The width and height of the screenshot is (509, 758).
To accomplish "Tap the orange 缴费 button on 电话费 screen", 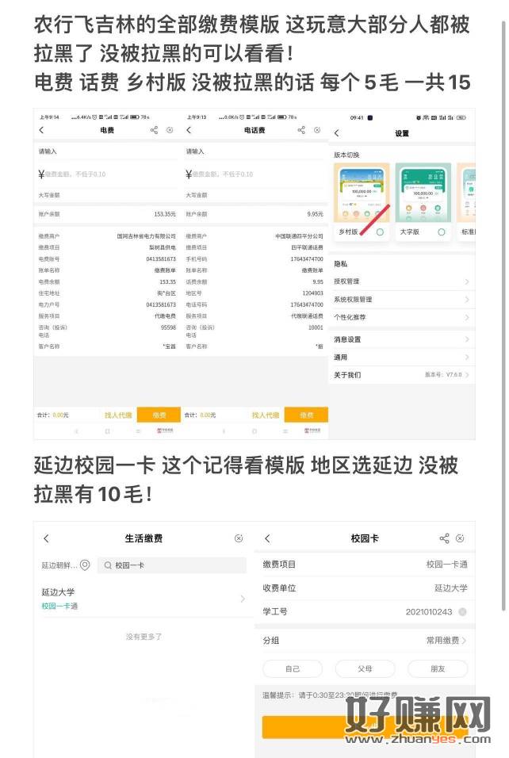I will [x=307, y=415].
